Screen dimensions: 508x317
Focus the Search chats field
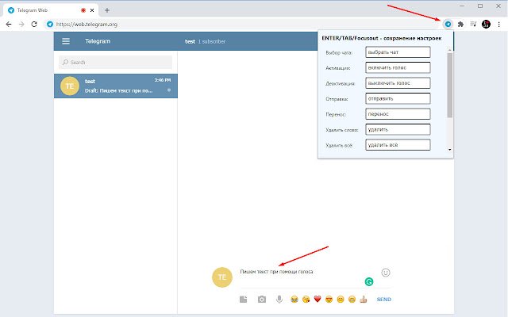(115, 62)
